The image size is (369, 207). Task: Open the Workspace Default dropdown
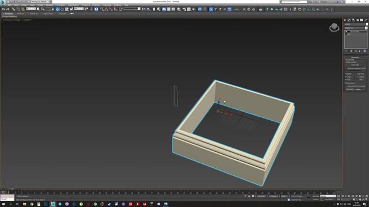[40, 1]
